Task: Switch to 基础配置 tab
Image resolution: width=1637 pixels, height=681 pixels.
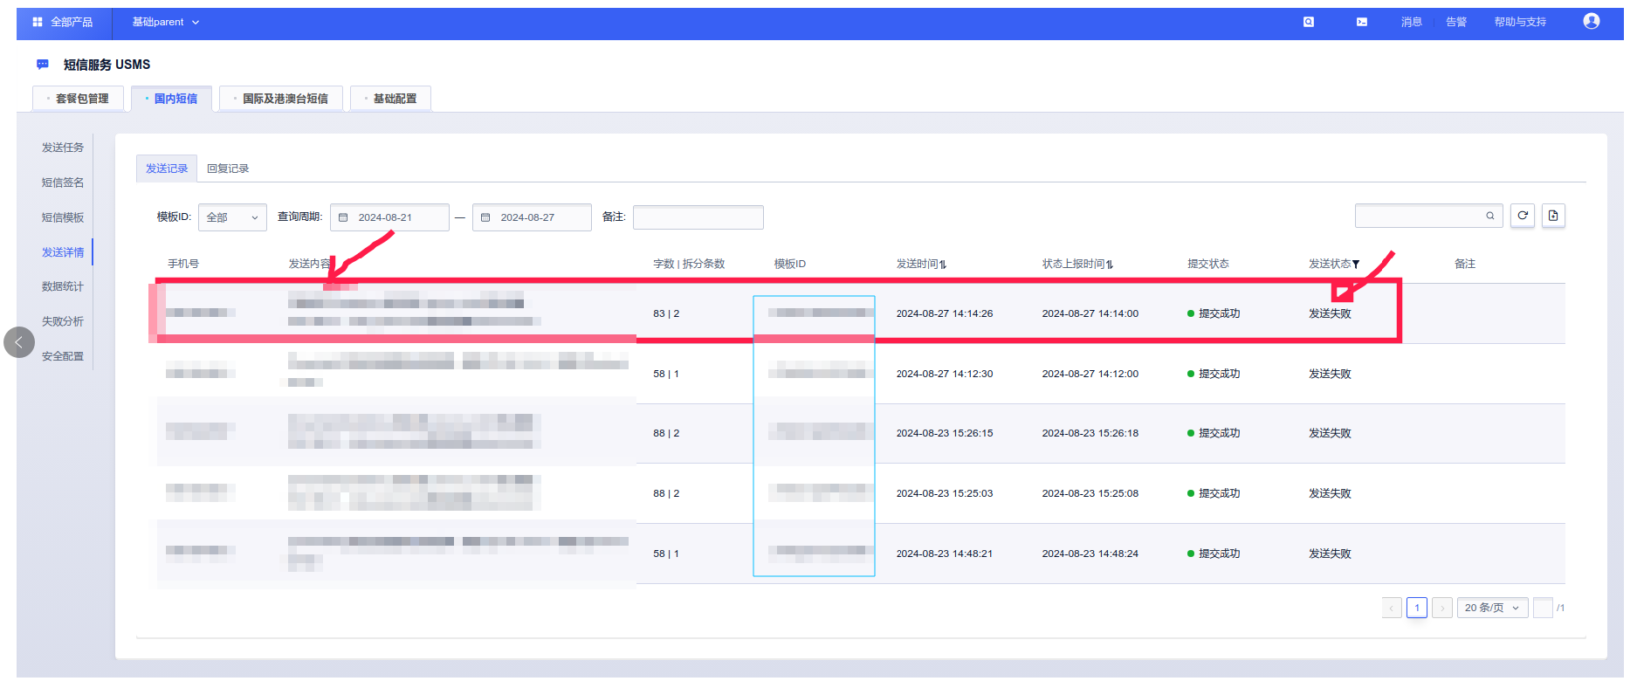Action: tap(390, 99)
